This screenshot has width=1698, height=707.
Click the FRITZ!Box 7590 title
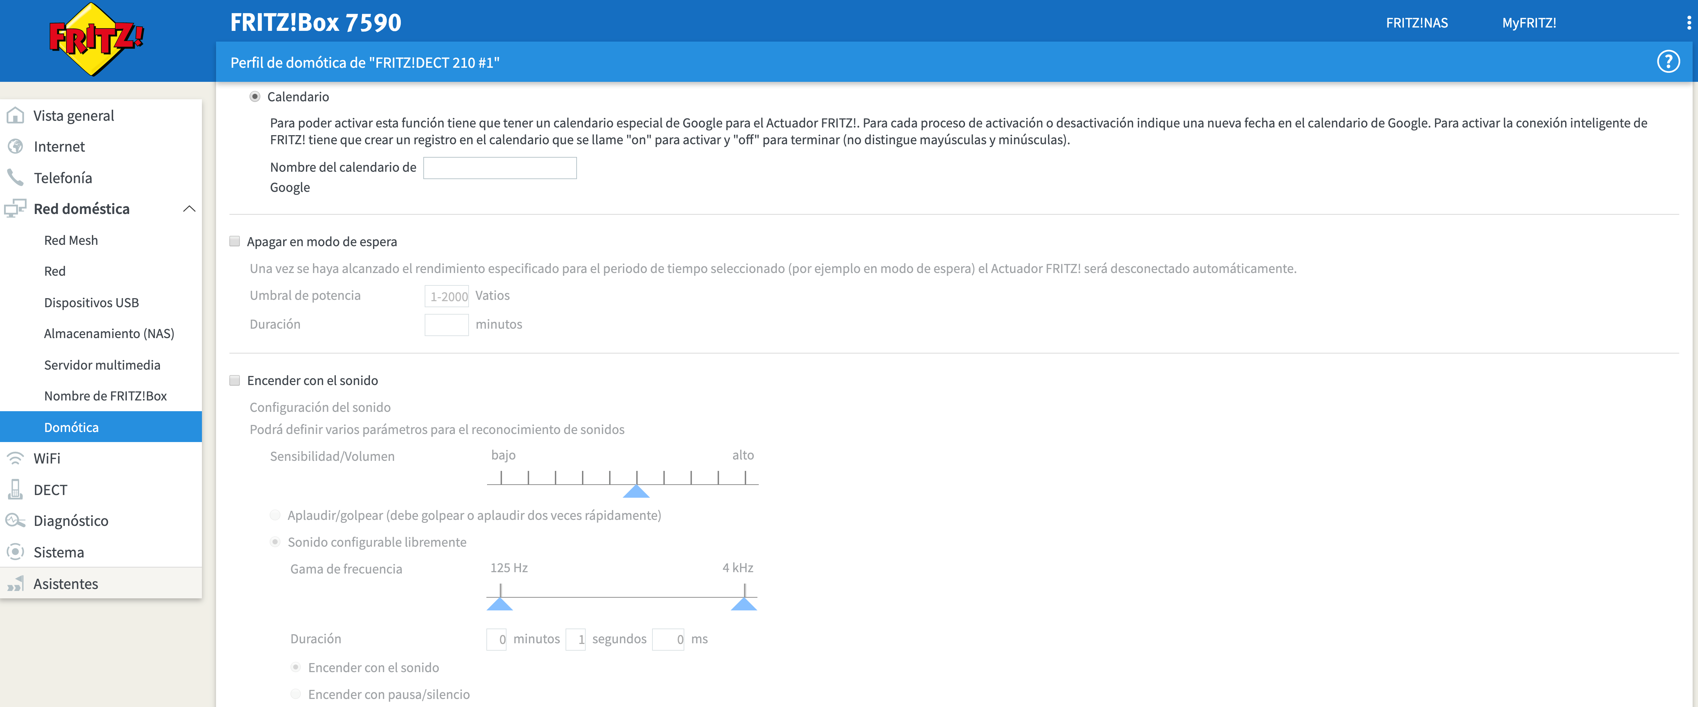[315, 23]
